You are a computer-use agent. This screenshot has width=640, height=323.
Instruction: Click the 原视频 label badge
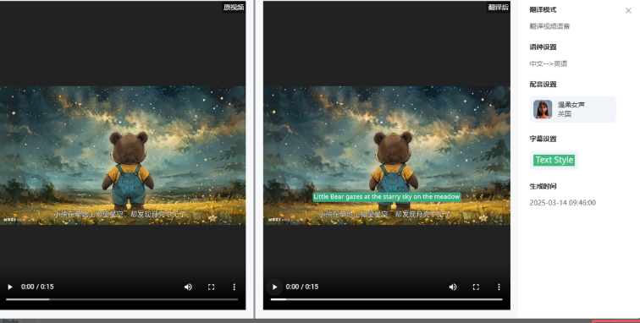point(234,7)
